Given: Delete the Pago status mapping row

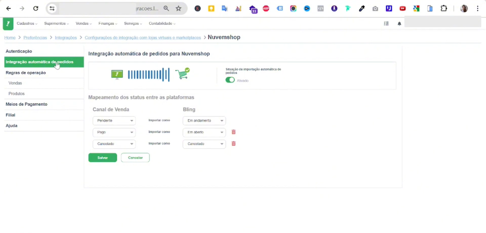Looking at the screenshot, I should point(234,132).
